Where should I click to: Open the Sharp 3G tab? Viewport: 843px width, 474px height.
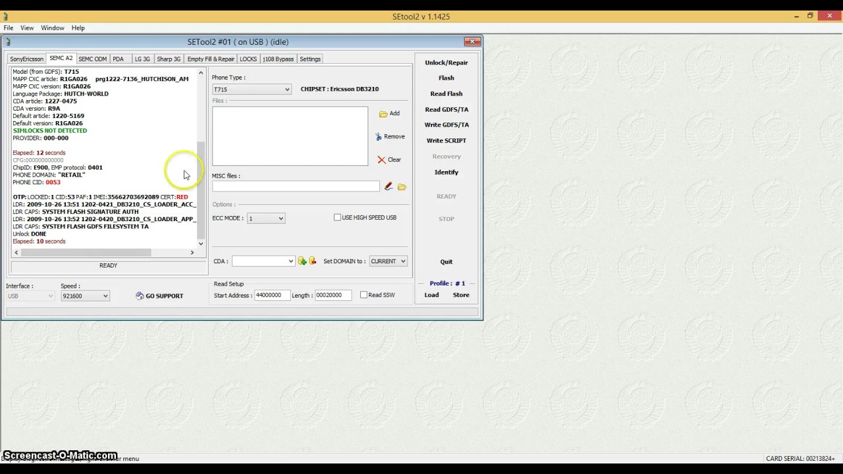169,59
